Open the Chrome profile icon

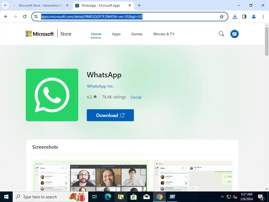[x=254, y=17]
